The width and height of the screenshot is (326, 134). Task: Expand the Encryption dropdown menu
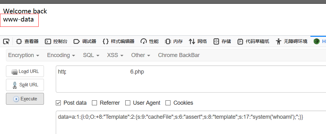(x=24, y=55)
